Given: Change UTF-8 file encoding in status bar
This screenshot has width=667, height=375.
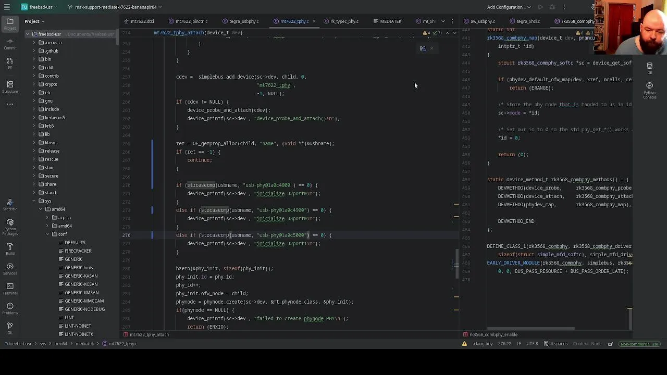Looking at the screenshot, I should pos(532,344).
